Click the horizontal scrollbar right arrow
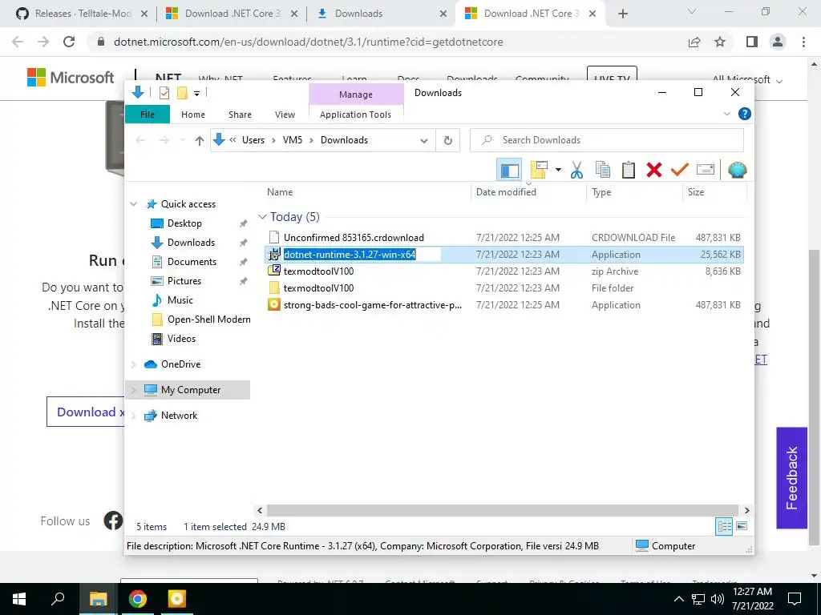 click(746, 510)
